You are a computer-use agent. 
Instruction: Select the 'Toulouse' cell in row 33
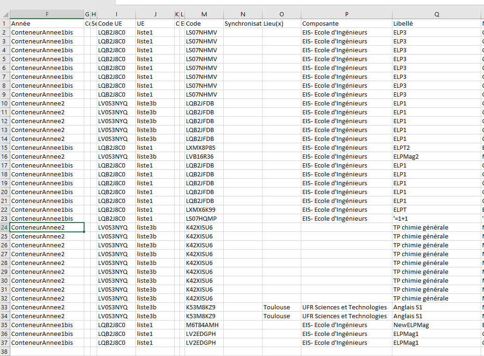pos(281,307)
